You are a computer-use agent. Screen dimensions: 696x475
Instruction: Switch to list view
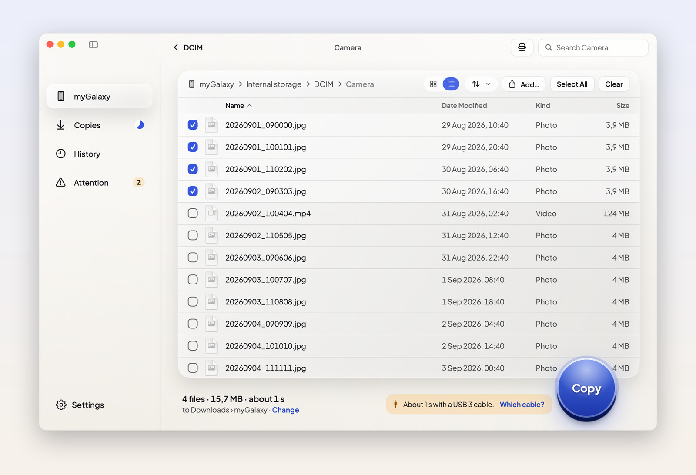point(451,84)
